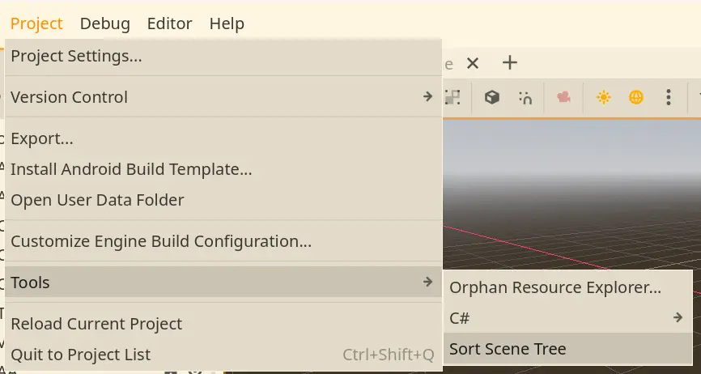Choose Sort Scene Tree
Viewport: 701px width, 374px height.
567,349
